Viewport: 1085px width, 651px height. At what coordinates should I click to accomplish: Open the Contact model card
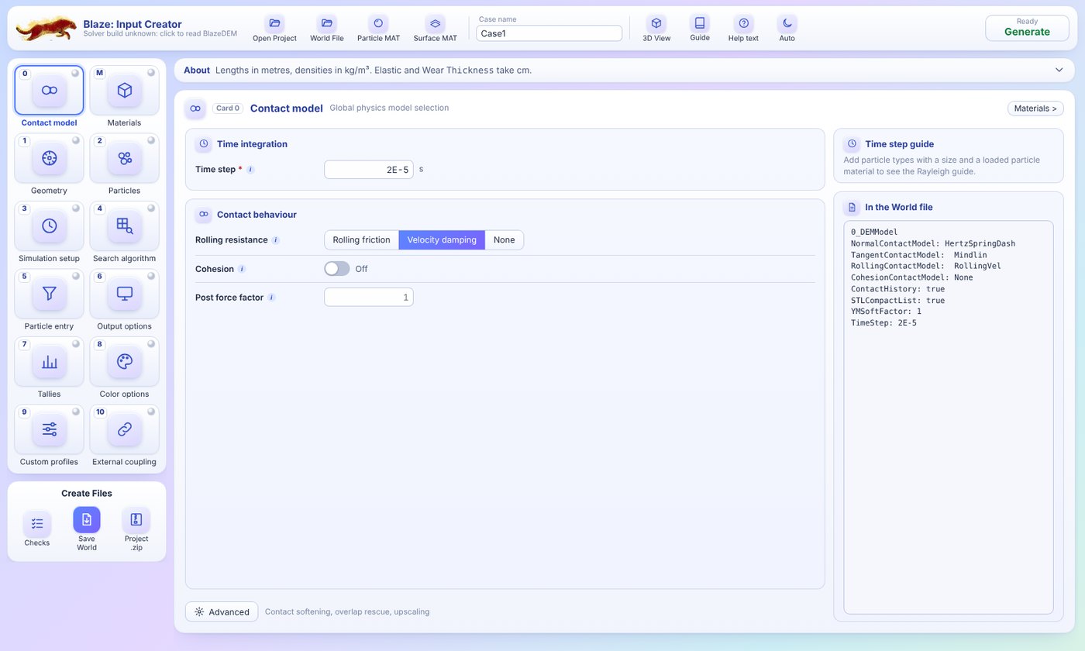(x=49, y=91)
